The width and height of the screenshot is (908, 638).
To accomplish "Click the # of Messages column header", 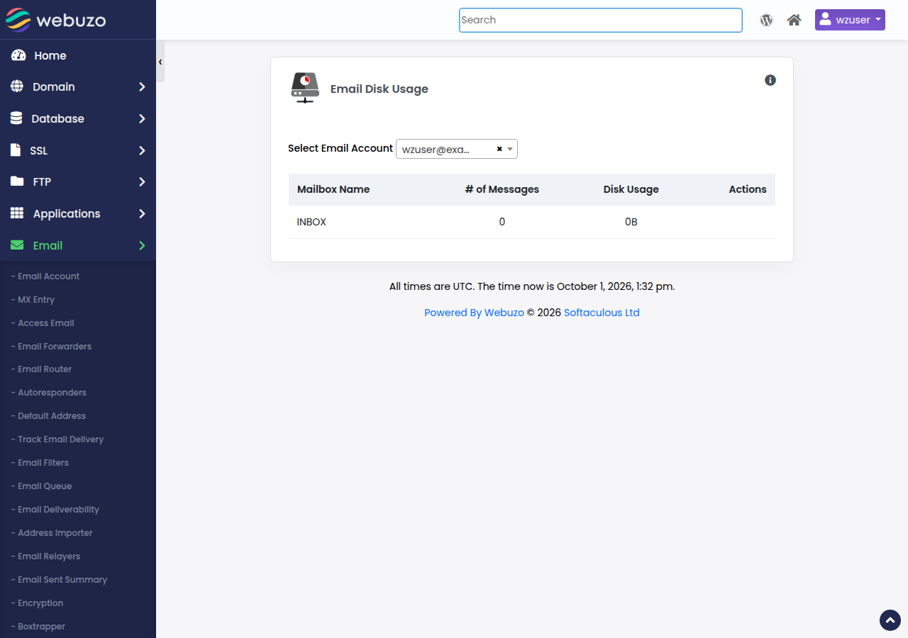I will (502, 189).
